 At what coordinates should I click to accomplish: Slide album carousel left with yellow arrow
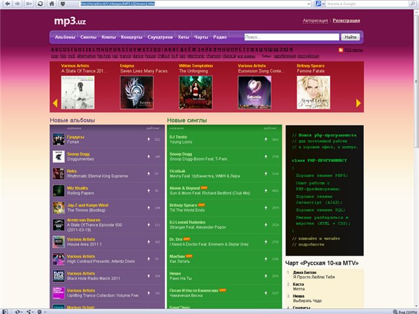tap(55, 103)
